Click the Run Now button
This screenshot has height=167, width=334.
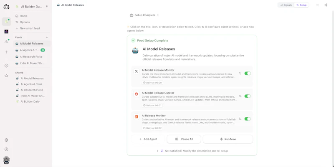tap(228, 139)
